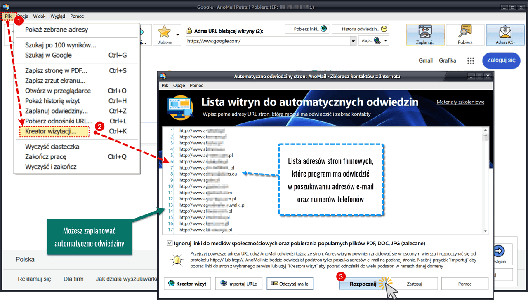
Task: Select Wyczyść ciasteczka from the menu
Action: click(76, 147)
